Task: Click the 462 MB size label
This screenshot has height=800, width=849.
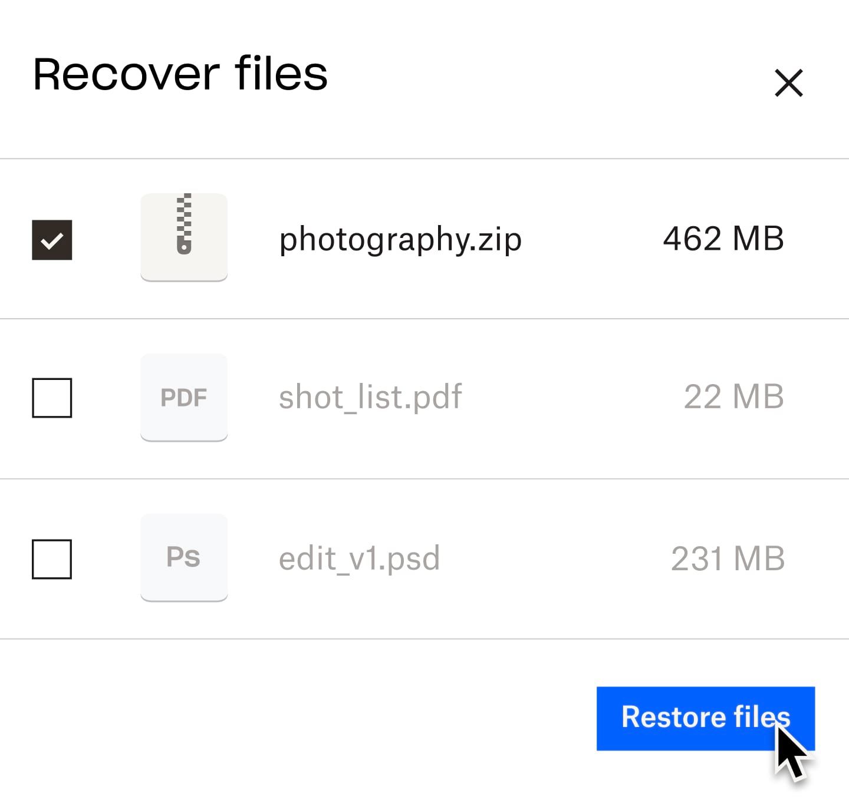Action: (x=723, y=238)
